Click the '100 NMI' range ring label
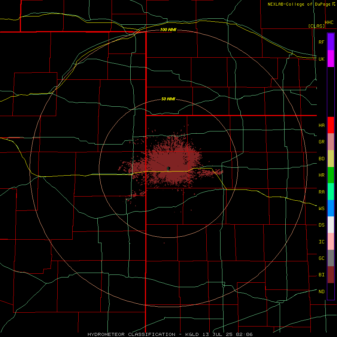The image size is (337, 337). point(168,30)
